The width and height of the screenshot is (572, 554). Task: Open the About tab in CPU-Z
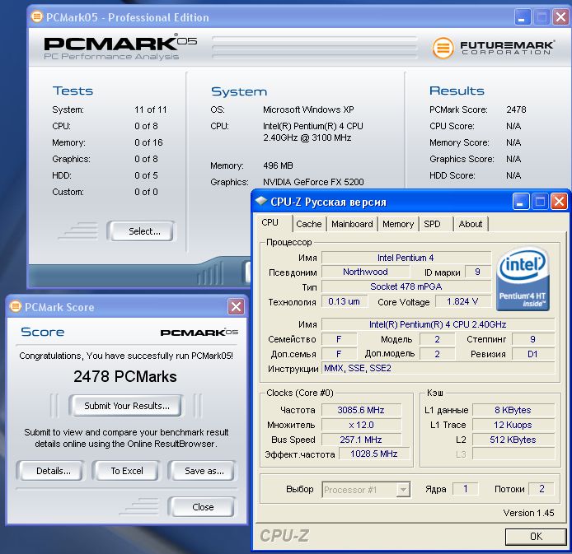coord(471,224)
